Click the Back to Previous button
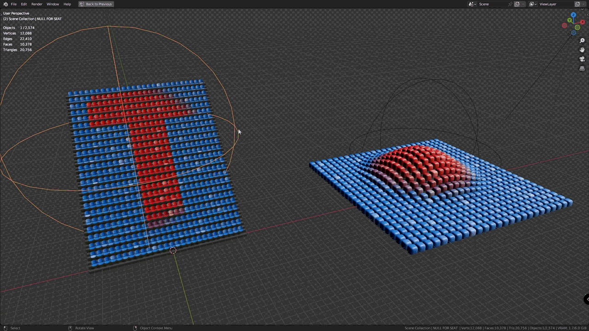589x331 pixels. [x=95, y=4]
